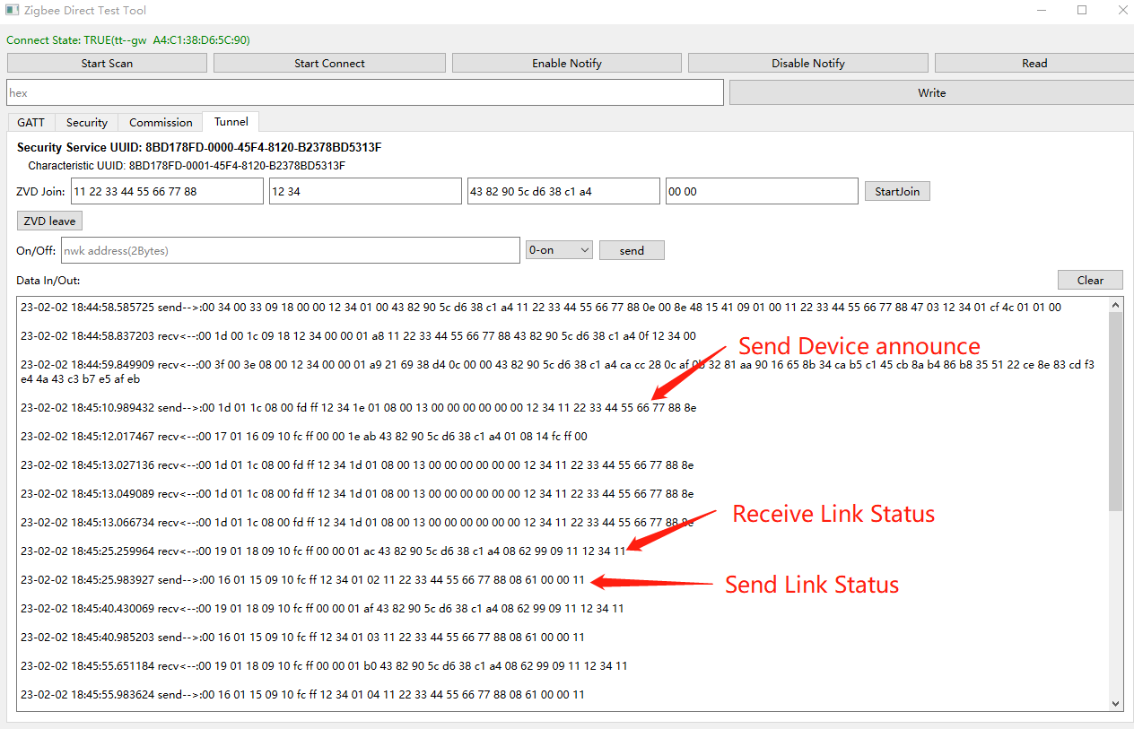Click the Write button
Screen dimensions: 1134x729
coord(931,92)
